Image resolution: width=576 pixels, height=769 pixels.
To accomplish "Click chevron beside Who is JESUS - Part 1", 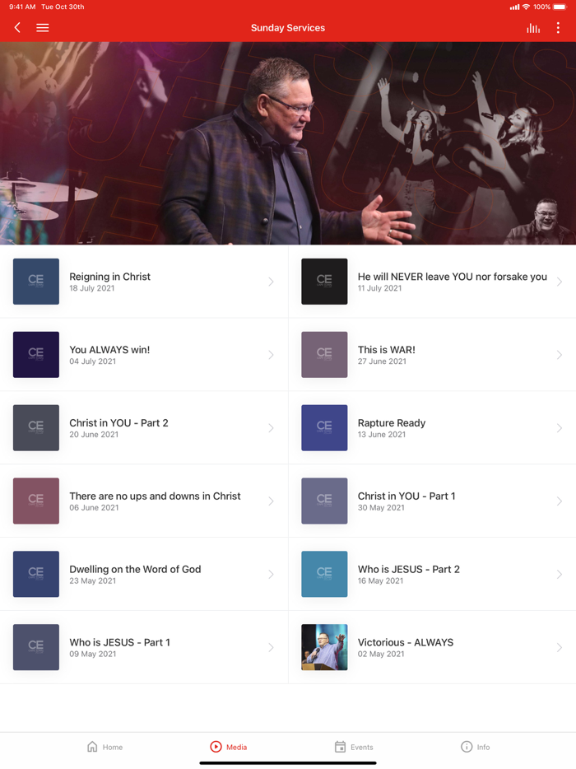I will click(x=271, y=647).
